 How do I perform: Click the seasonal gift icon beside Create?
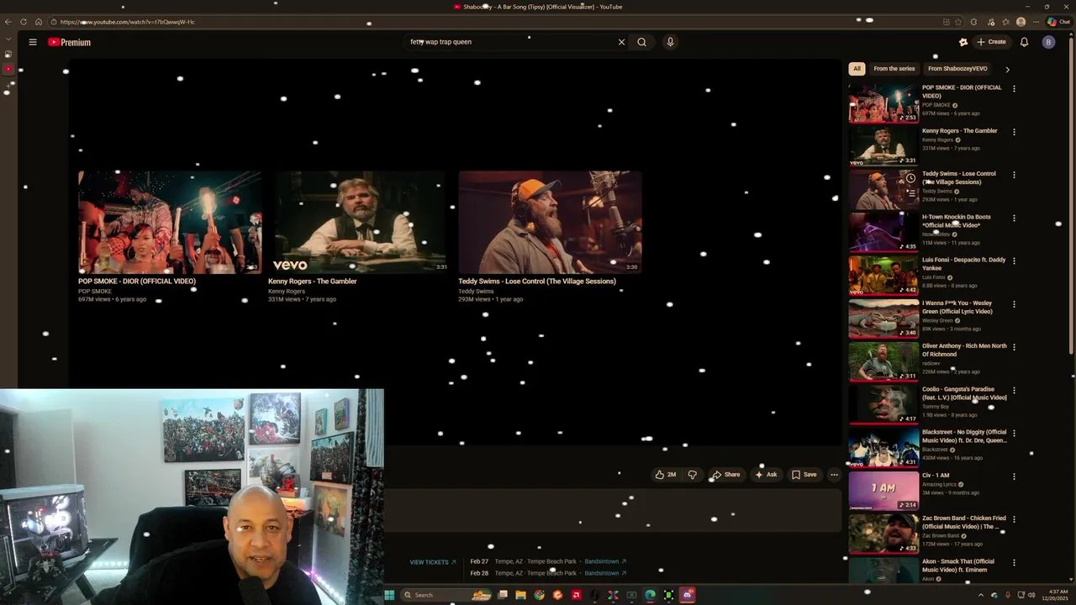coord(963,42)
